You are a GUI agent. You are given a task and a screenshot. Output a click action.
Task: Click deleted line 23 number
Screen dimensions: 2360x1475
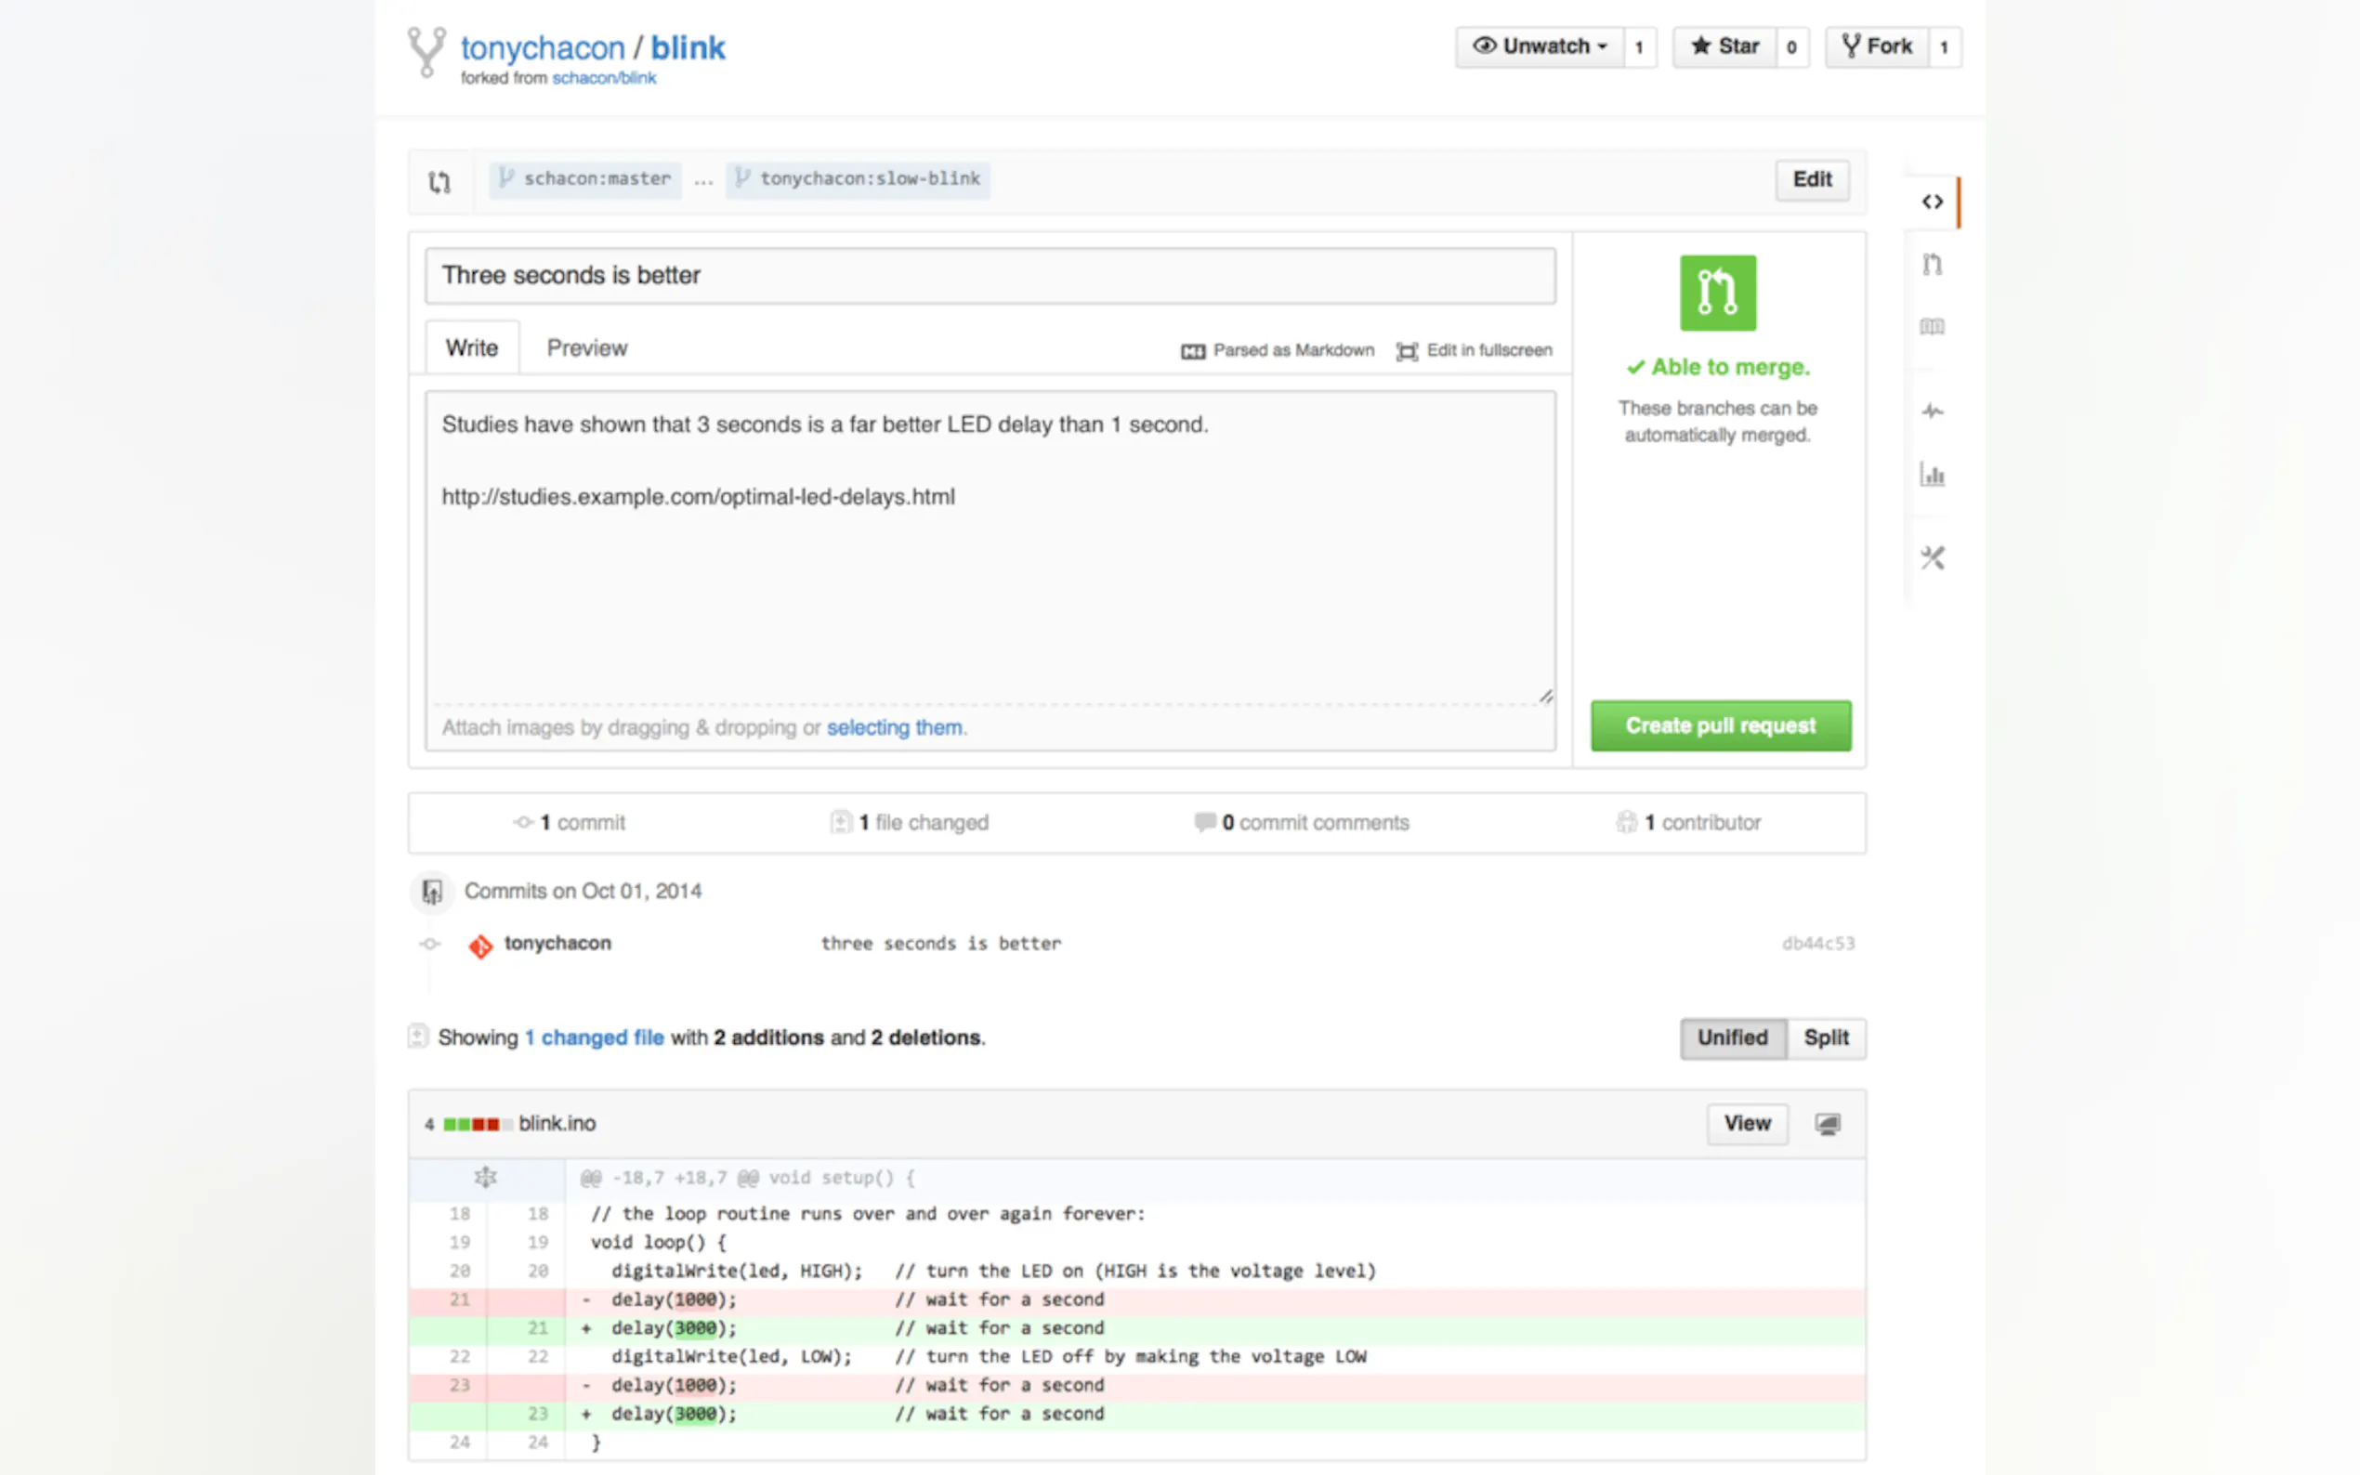[460, 1385]
